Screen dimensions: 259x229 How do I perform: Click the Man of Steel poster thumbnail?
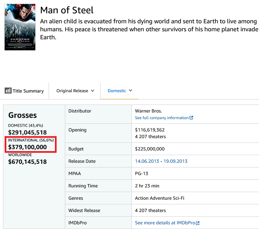coord(20,27)
